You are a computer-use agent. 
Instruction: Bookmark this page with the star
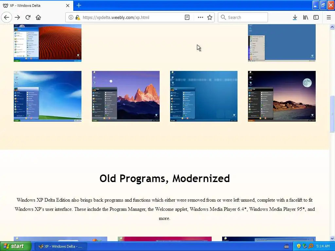point(210,18)
